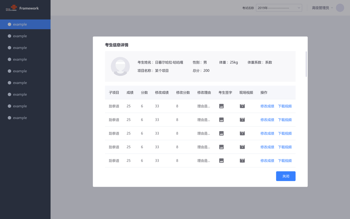Click 下载视频 link in fourth table row
The image size is (350, 219).
click(285, 147)
